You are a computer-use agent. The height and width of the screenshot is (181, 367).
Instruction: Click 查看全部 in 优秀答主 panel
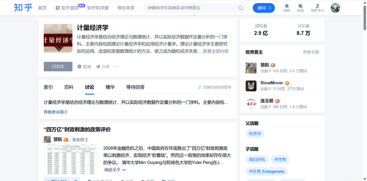[x=311, y=52]
